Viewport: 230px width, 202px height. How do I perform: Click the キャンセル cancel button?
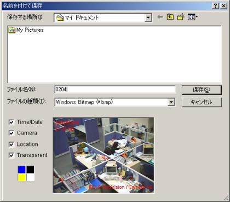click(202, 102)
